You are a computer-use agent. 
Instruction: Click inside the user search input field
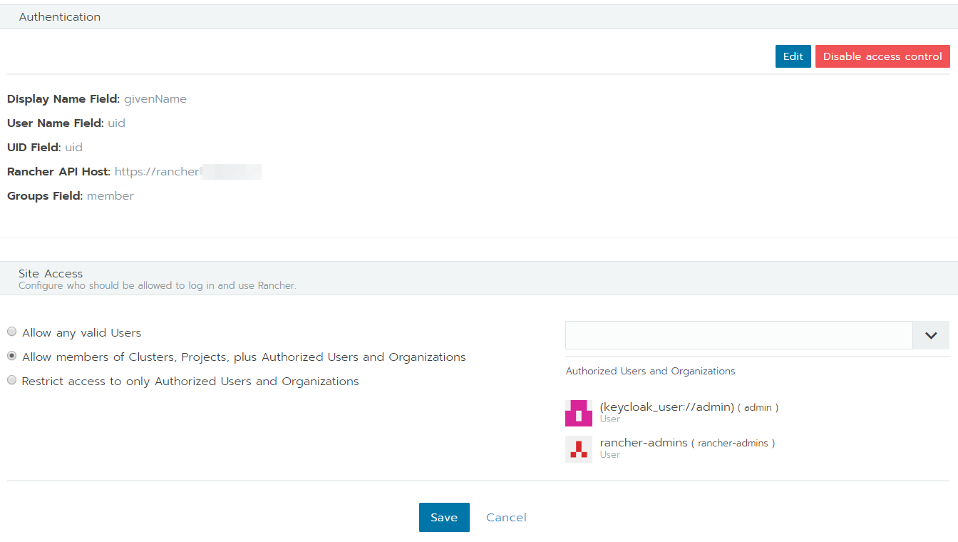tap(738, 334)
